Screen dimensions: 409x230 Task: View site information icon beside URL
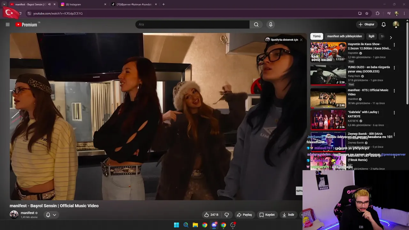pyautogui.click(x=29, y=13)
